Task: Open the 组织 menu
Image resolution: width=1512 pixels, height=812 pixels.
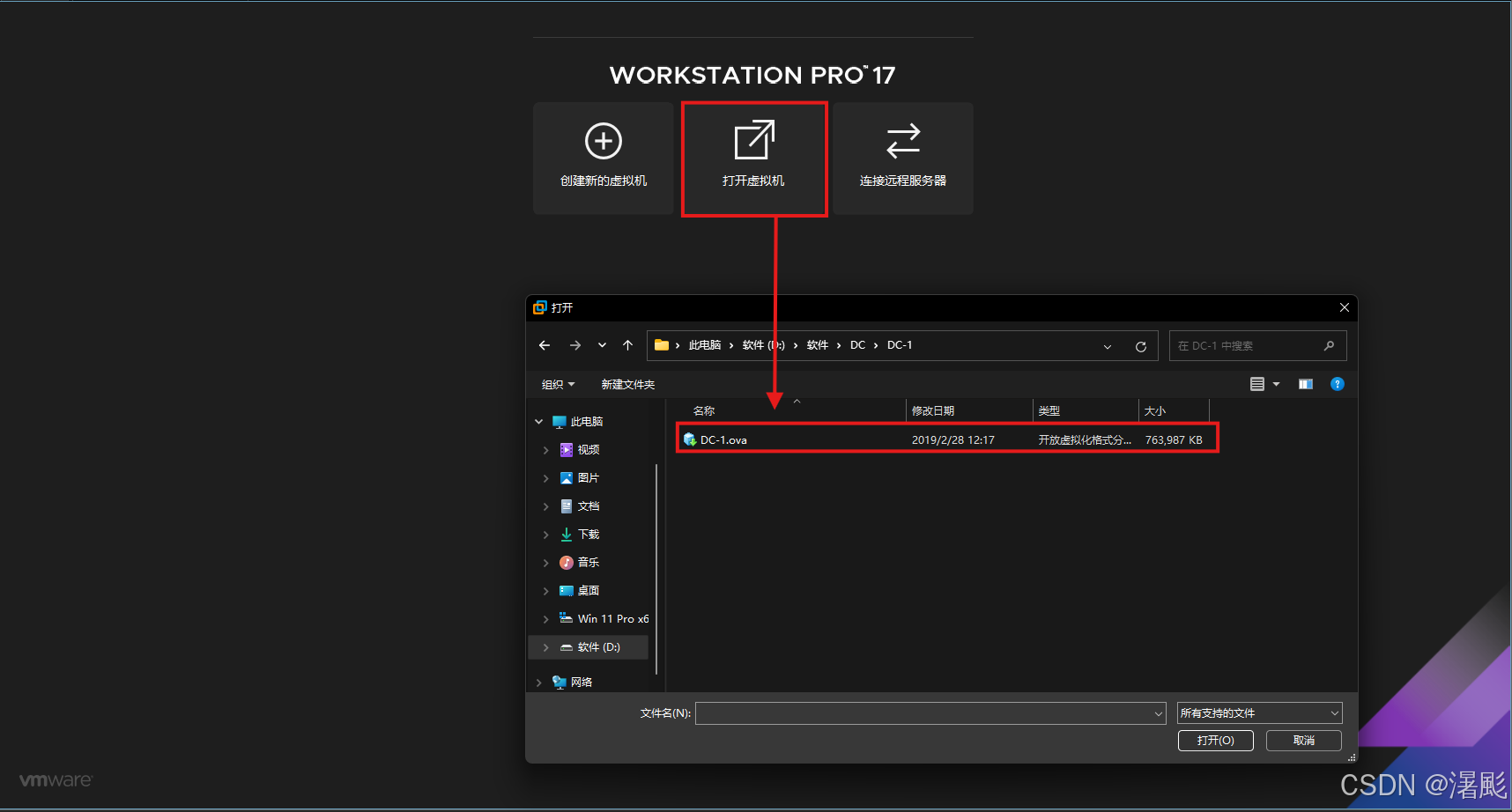Action: pos(558,384)
